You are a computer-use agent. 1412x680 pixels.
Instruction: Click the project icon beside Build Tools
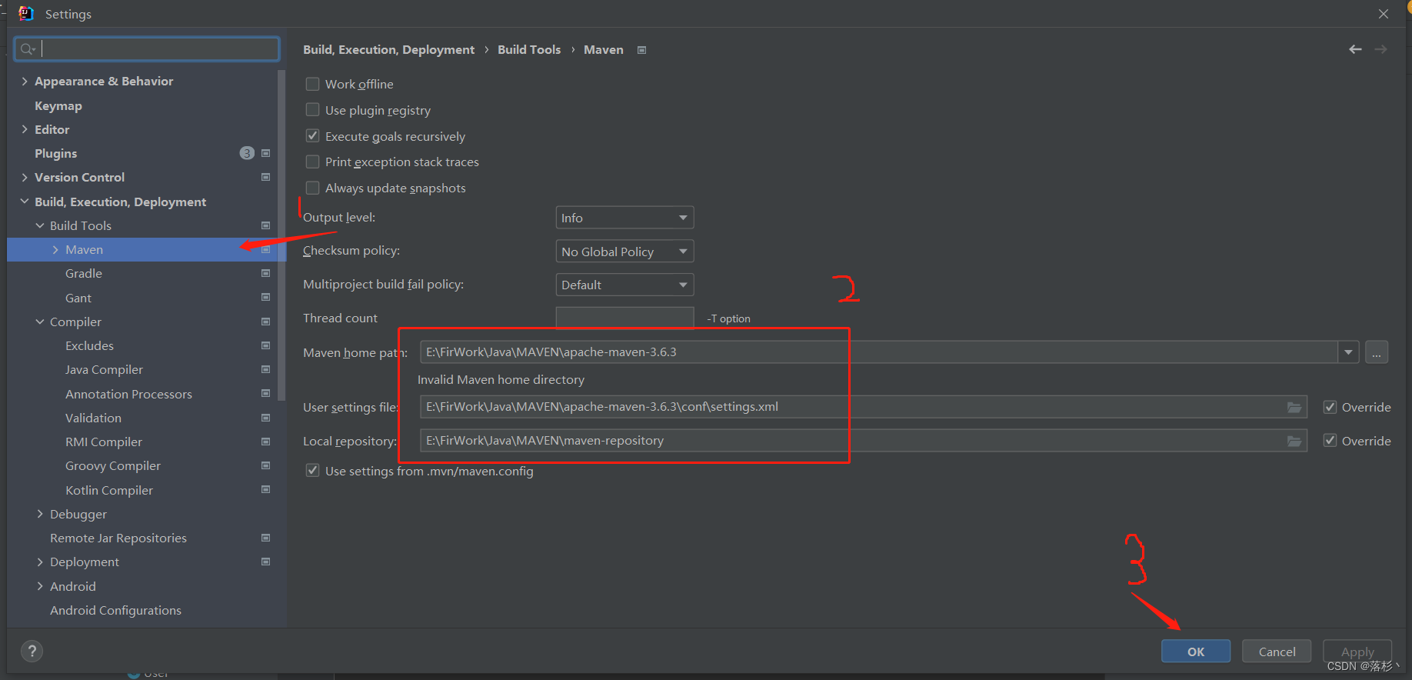(x=265, y=225)
